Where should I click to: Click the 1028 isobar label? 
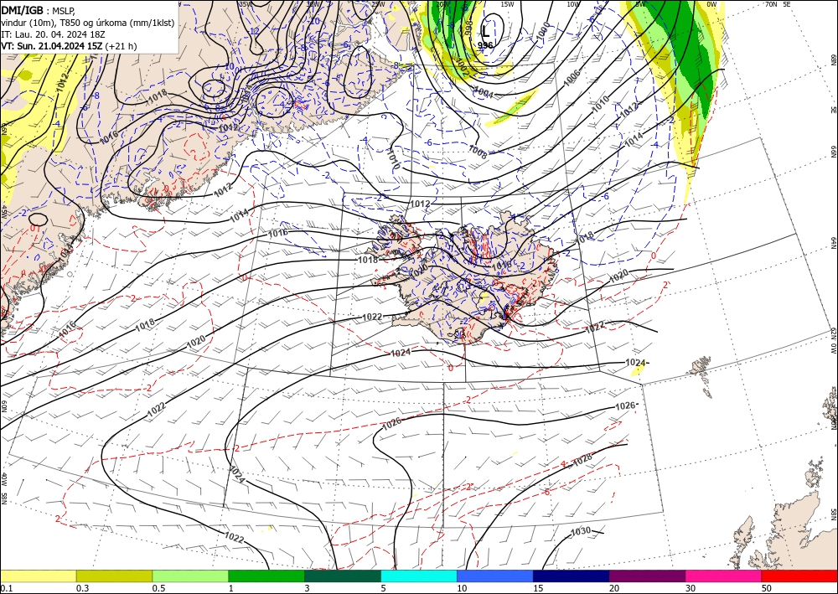pos(582,459)
